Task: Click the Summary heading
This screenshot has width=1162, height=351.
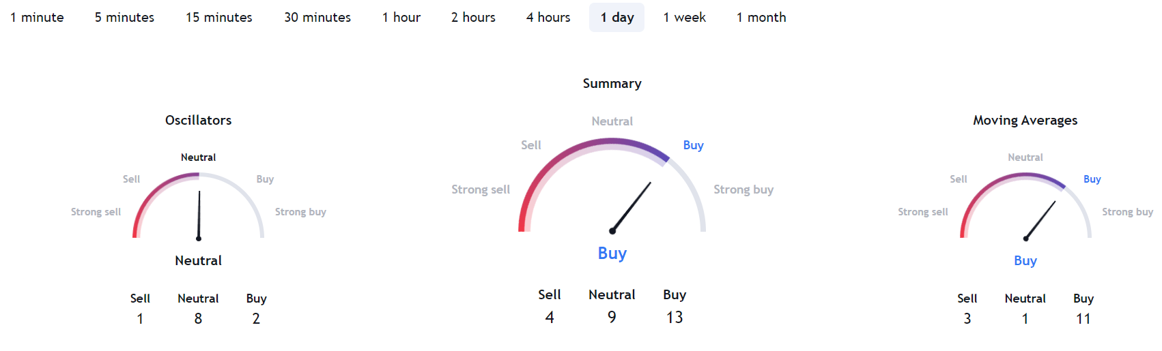Action: 612,83
